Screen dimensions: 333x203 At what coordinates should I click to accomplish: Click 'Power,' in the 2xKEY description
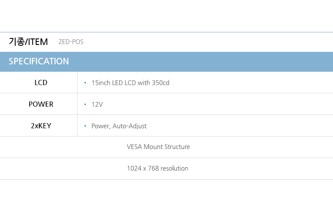(x=101, y=126)
